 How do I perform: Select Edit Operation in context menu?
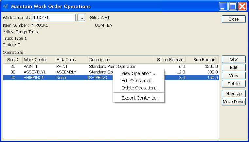[x=137, y=81]
